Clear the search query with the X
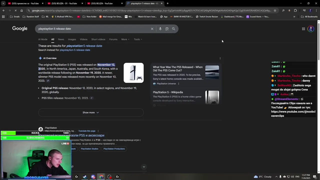 [152, 29]
